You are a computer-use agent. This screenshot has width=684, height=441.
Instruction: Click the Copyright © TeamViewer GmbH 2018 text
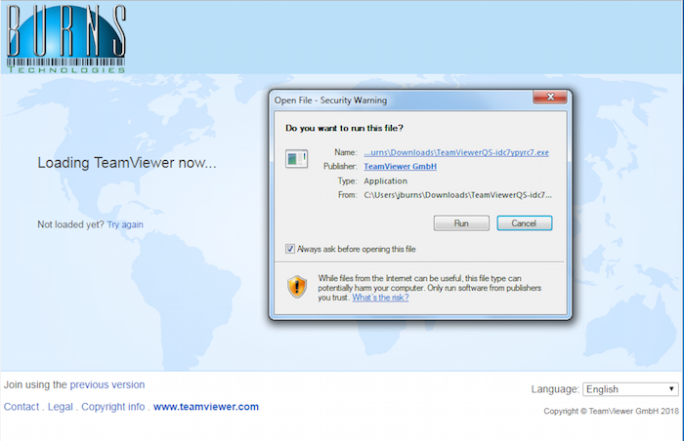pos(611,411)
